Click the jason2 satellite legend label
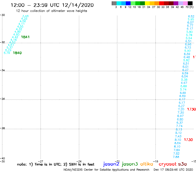The height and width of the screenshot is (172, 196). point(111,164)
